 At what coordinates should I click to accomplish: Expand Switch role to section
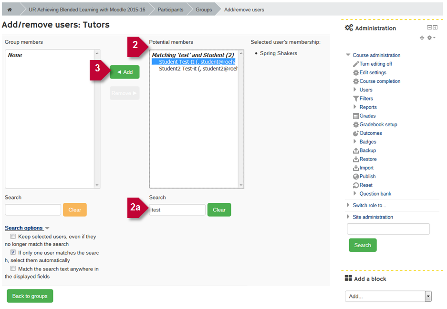(348, 205)
